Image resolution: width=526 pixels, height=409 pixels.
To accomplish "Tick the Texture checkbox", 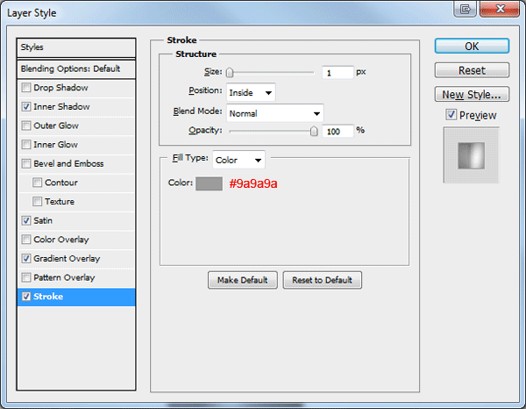I will [37, 202].
